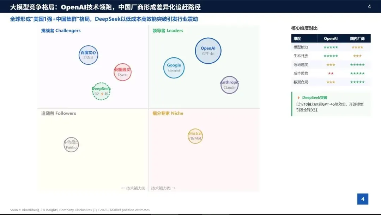Click the 生态开放 row label
The image size is (381, 215).
(301, 56)
